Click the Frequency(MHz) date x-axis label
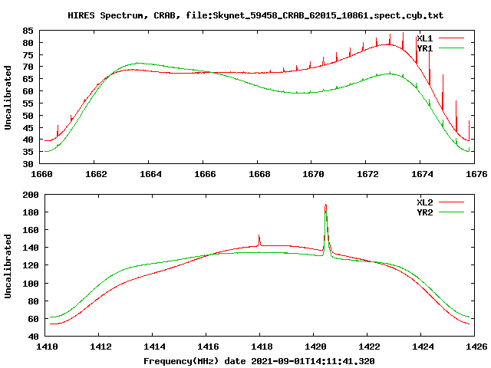491x368 pixels. pos(259,361)
